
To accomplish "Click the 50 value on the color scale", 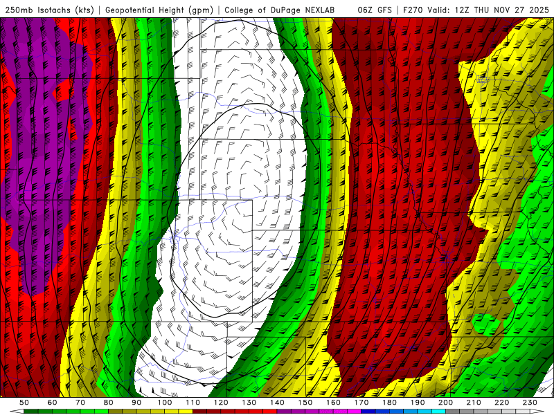I will pos(24,403).
